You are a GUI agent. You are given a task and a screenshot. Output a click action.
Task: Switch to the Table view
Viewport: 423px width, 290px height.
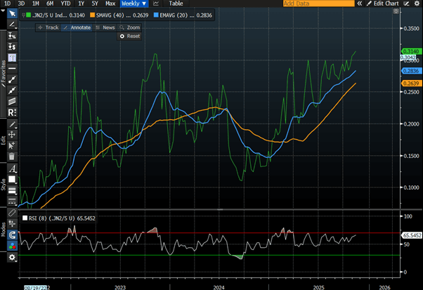coord(176,4)
